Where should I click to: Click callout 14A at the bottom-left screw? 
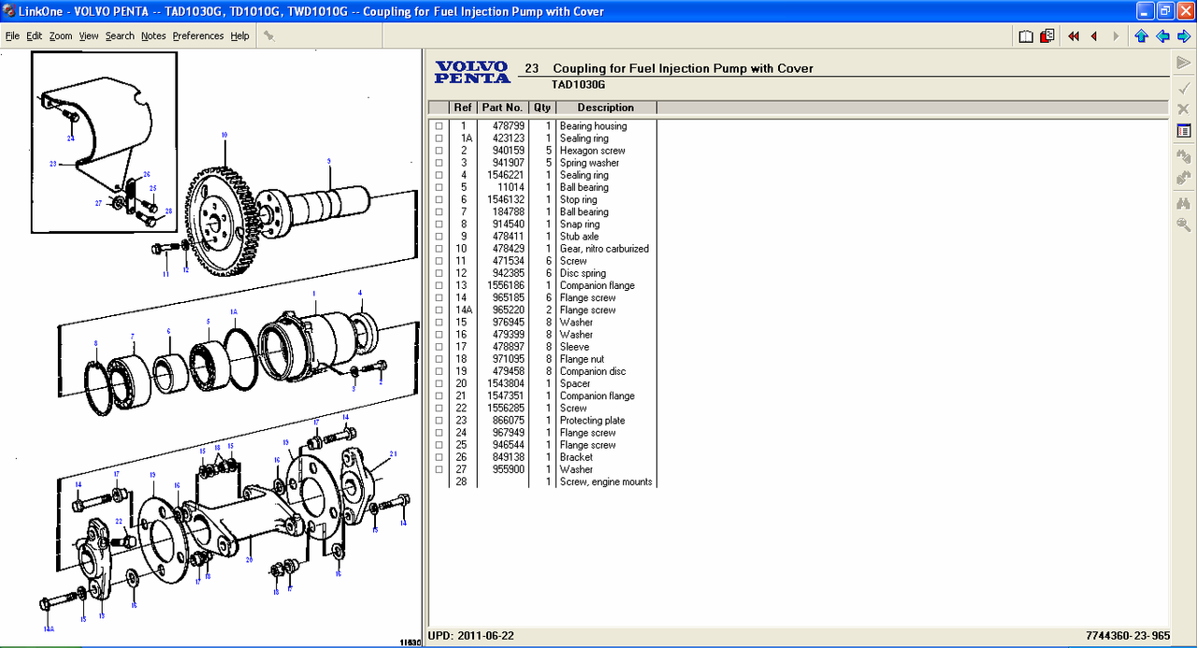pyautogui.click(x=48, y=629)
